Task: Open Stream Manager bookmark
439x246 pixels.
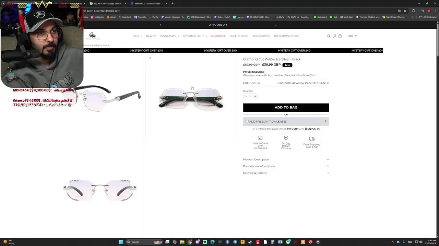Action: coord(173,17)
